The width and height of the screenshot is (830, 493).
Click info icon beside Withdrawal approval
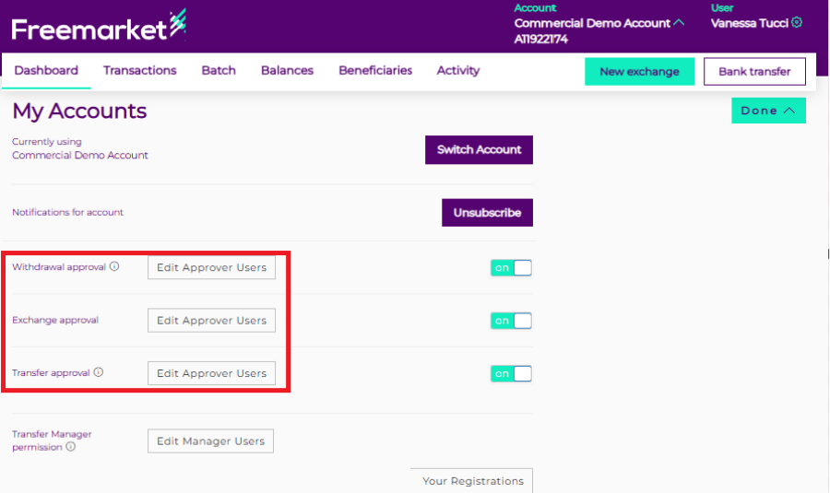pyautogui.click(x=114, y=267)
